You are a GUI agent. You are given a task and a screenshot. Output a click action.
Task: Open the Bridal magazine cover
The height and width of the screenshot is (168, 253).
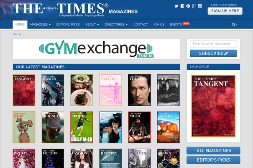pos(24,158)
